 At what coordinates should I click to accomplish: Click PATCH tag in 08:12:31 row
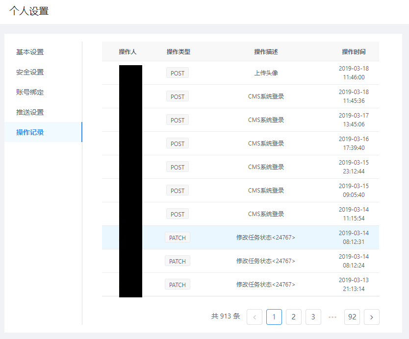[x=178, y=238]
